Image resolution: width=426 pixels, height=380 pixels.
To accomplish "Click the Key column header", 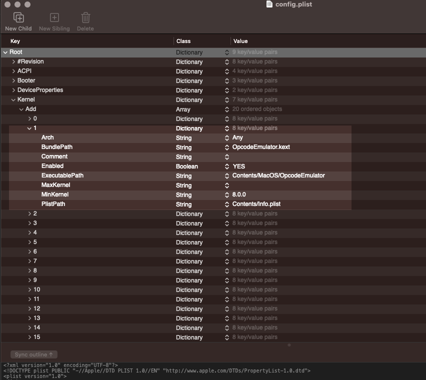I will 15,41.
